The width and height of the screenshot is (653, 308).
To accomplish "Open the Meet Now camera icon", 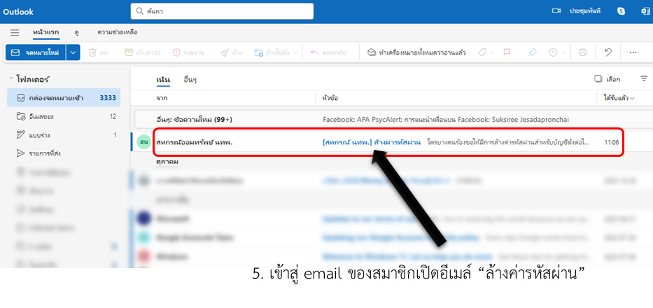I will pyautogui.click(x=556, y=11).
